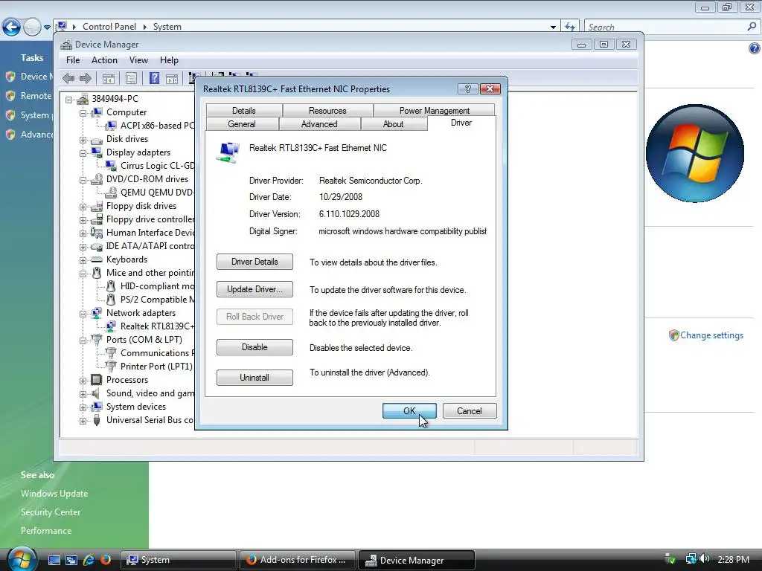Click the network tray icon
Screen dimensions: 762x571
click(x=691, y=559)
